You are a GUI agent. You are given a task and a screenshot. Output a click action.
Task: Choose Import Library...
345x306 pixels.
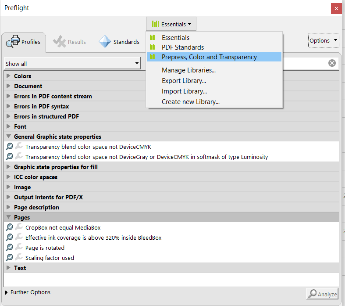214,91
